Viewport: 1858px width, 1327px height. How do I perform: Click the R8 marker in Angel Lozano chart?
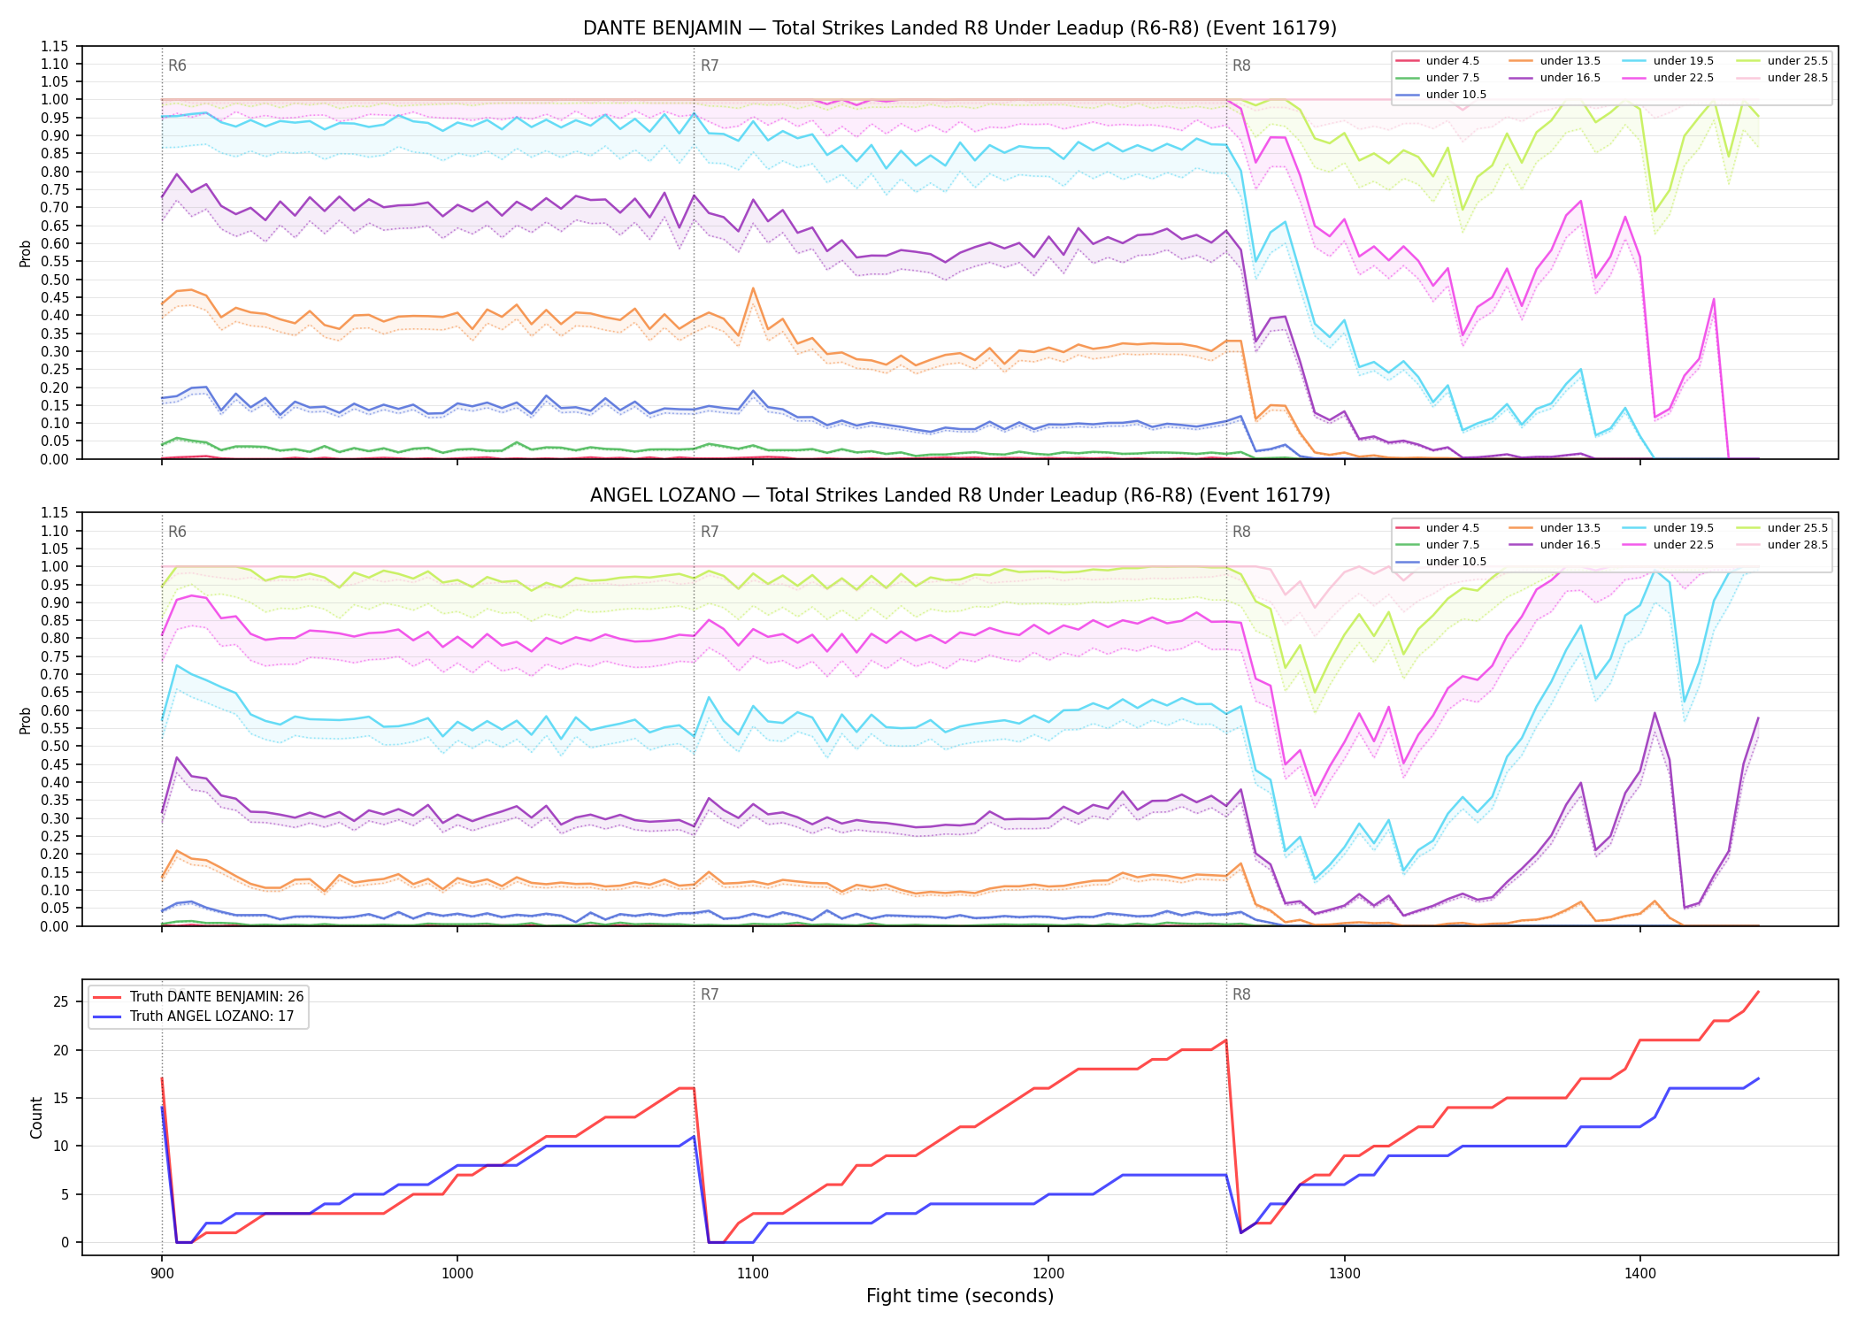coord(1241,532)
